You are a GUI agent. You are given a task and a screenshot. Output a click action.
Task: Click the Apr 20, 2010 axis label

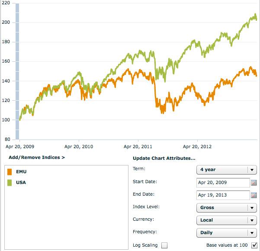click(x=78, y=146)
